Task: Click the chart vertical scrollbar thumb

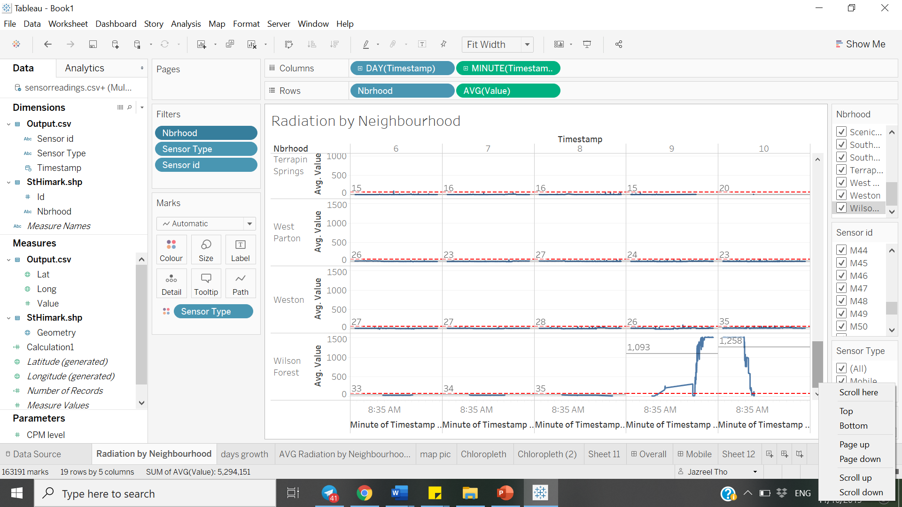Action: coord(817,364)
